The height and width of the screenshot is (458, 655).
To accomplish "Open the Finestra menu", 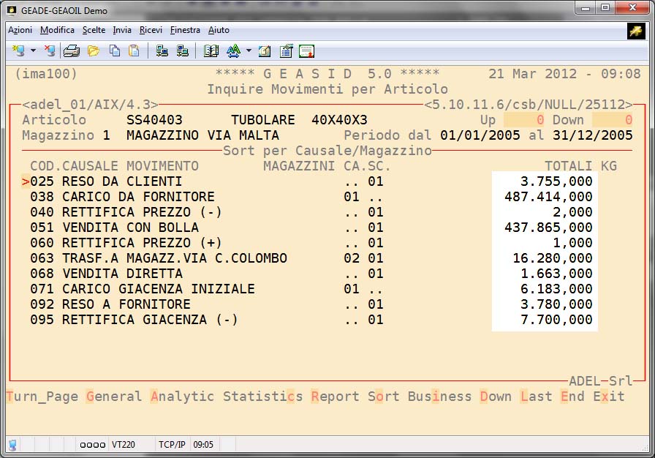I will tap(185, 30).
